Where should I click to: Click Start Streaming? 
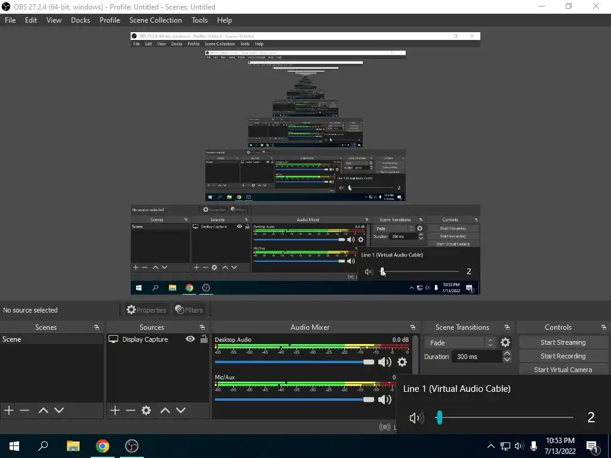point(563,342)
